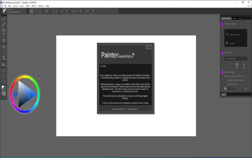Select the Mirror Painting tool
This screenshot has width=252, height=158.
click(4, 64)
